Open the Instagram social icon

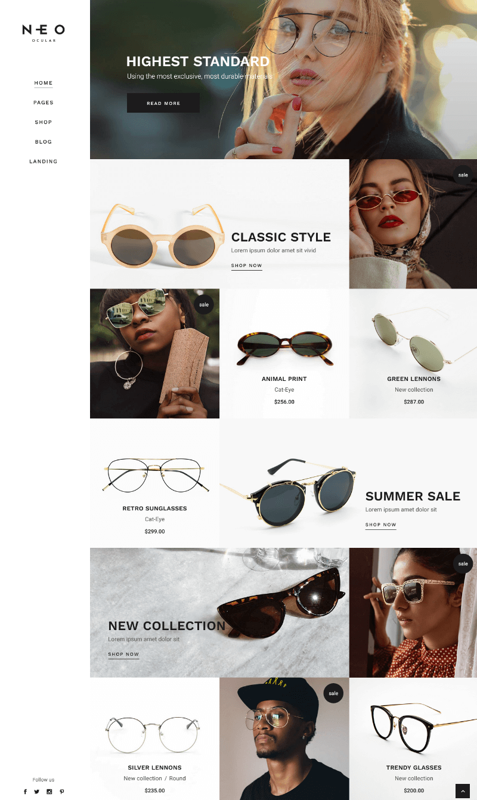[49, 792]
